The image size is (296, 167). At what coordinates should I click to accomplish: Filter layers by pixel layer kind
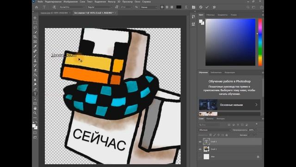click(x=229, y=125)
